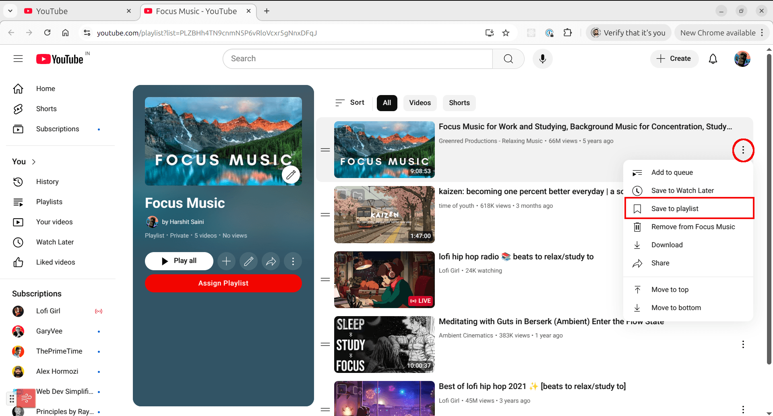Image resolution: width=773 pixels, height=416 pixels.
Task: Go to browser home button
Action: 65,33
